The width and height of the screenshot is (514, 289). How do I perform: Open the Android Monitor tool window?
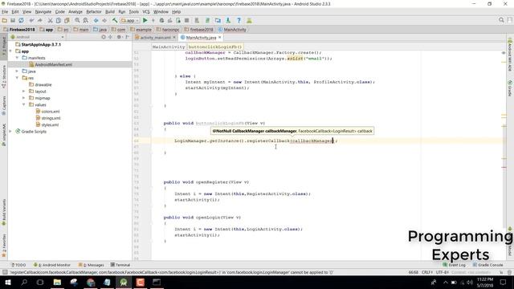click(x=51, y=265)
